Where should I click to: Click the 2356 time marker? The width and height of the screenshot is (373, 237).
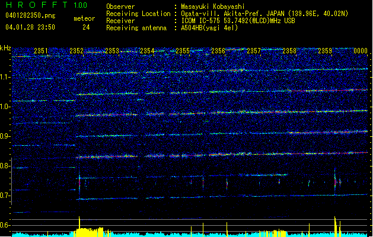click(218, 51)
